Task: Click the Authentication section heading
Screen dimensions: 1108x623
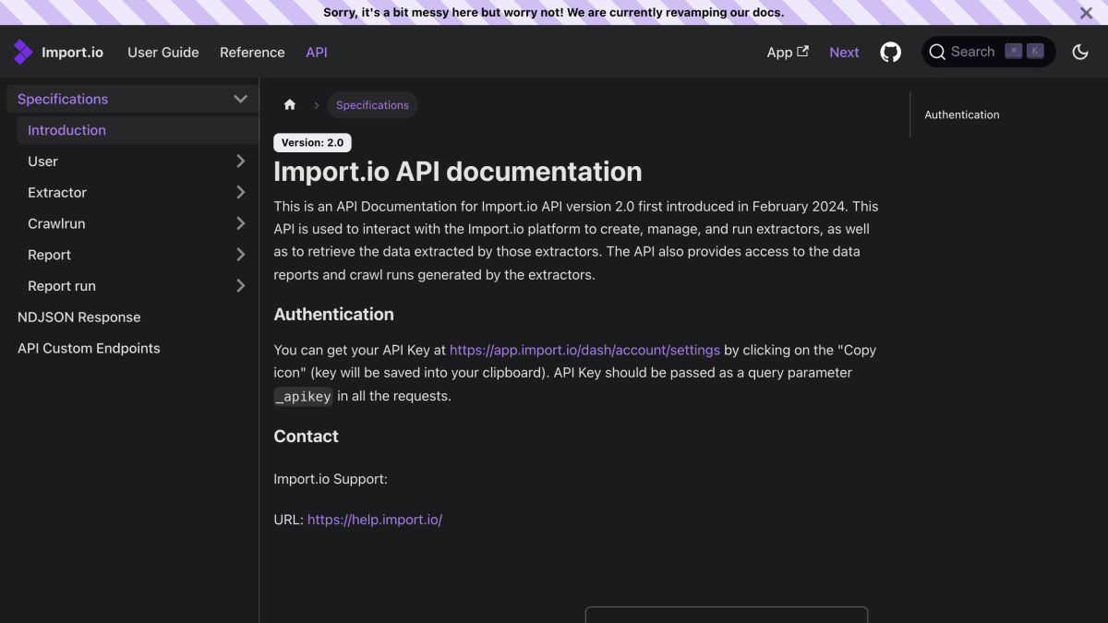Action: click(334, 315)
